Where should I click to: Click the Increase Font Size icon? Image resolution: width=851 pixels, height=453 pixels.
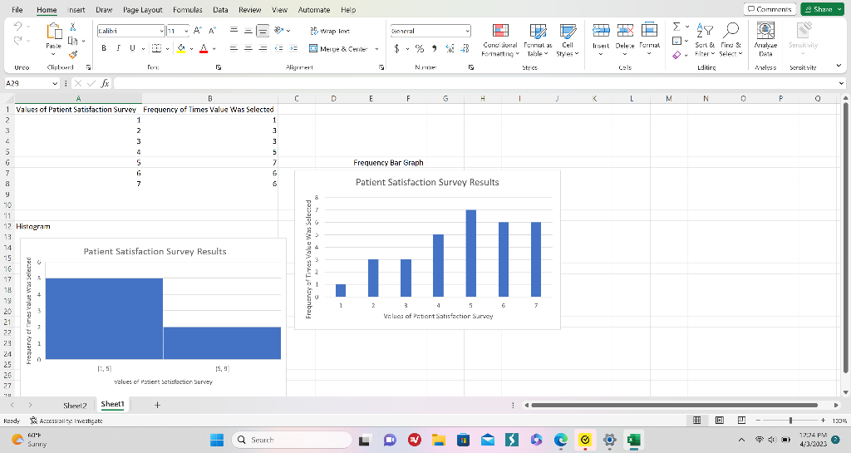[x=199, y=30]
